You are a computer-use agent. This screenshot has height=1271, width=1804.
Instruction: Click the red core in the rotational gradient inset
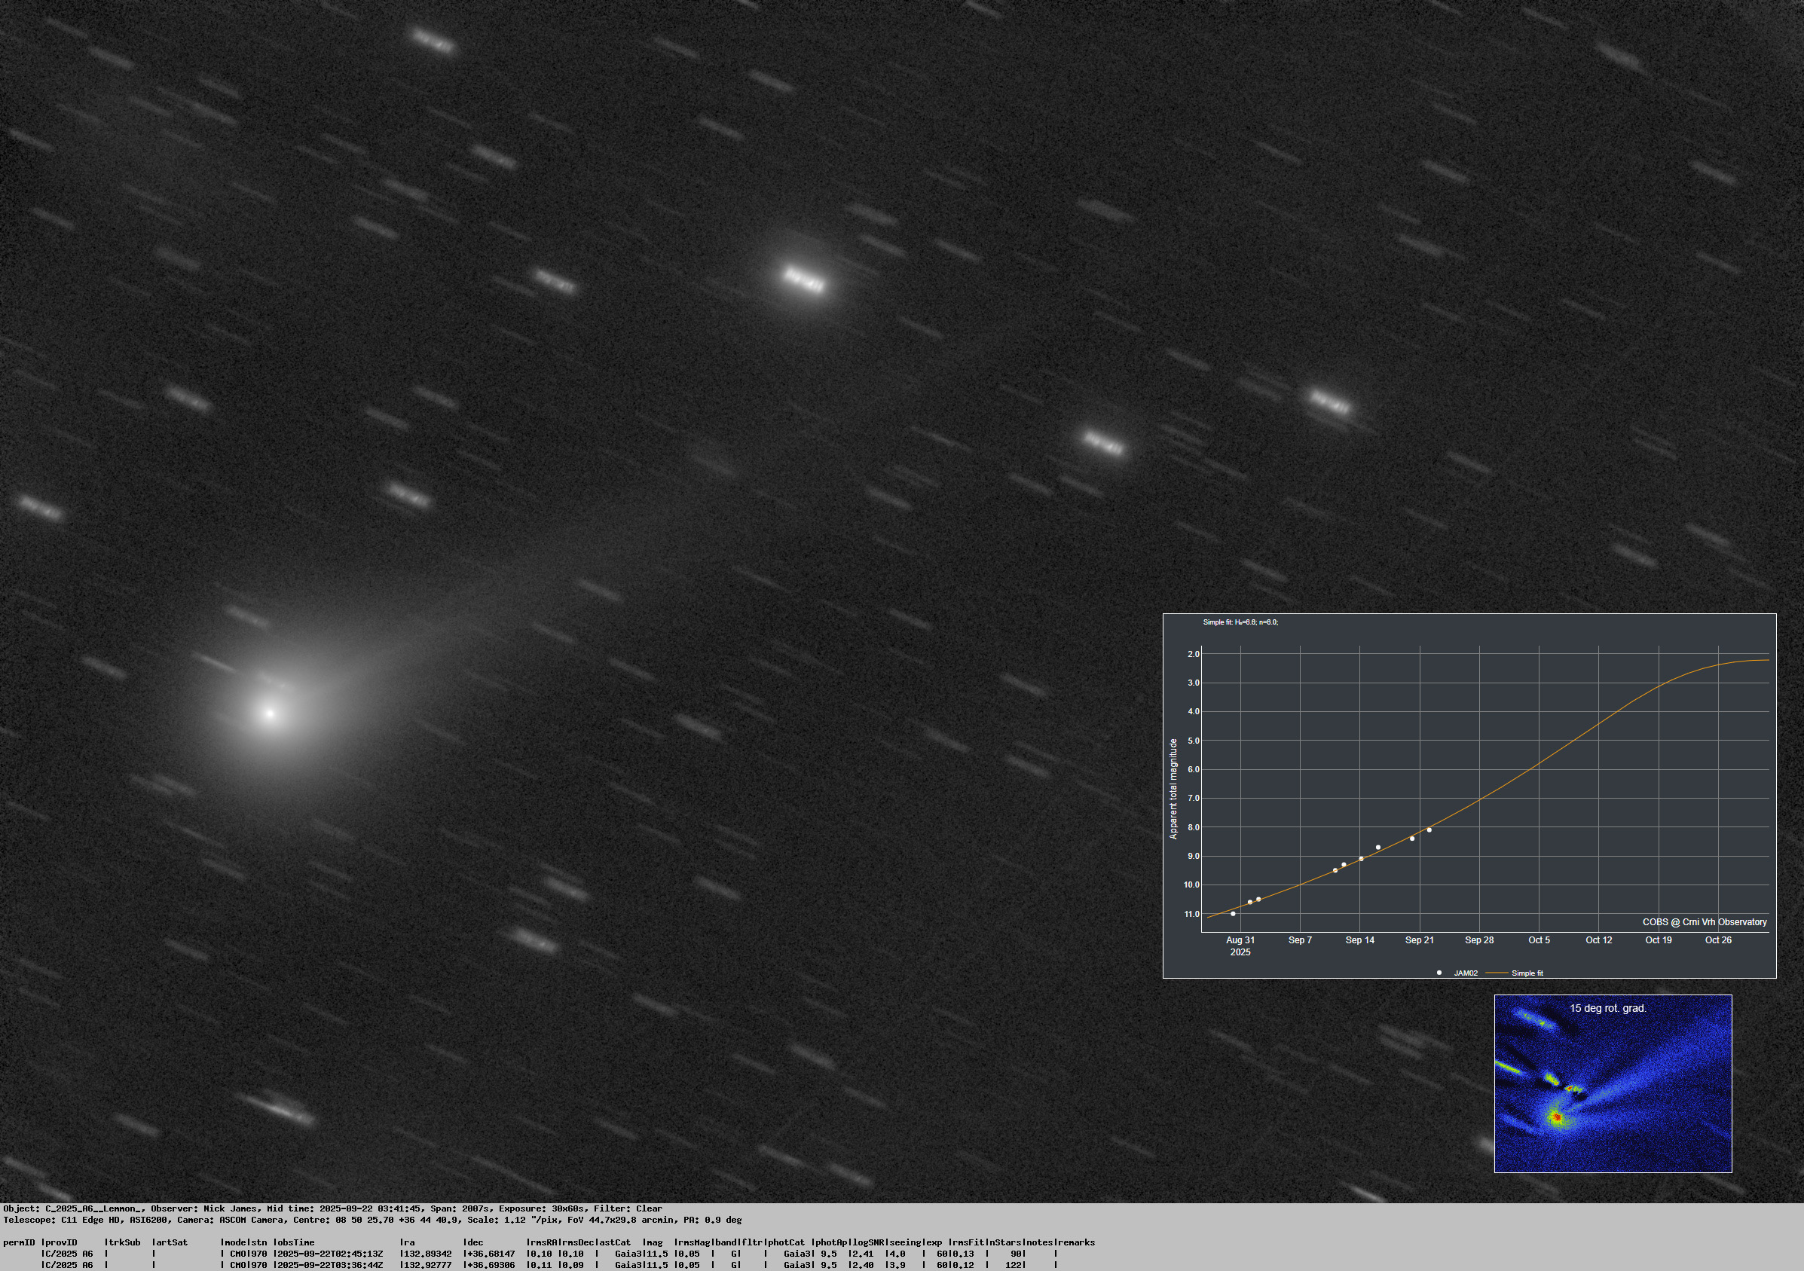pos(1556,1117)
